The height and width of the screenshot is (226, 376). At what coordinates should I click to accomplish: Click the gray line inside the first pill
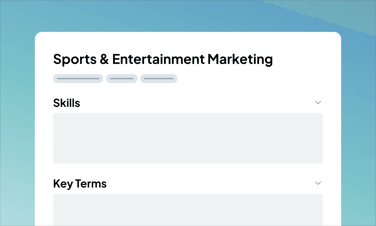click(x=78, y=79)
